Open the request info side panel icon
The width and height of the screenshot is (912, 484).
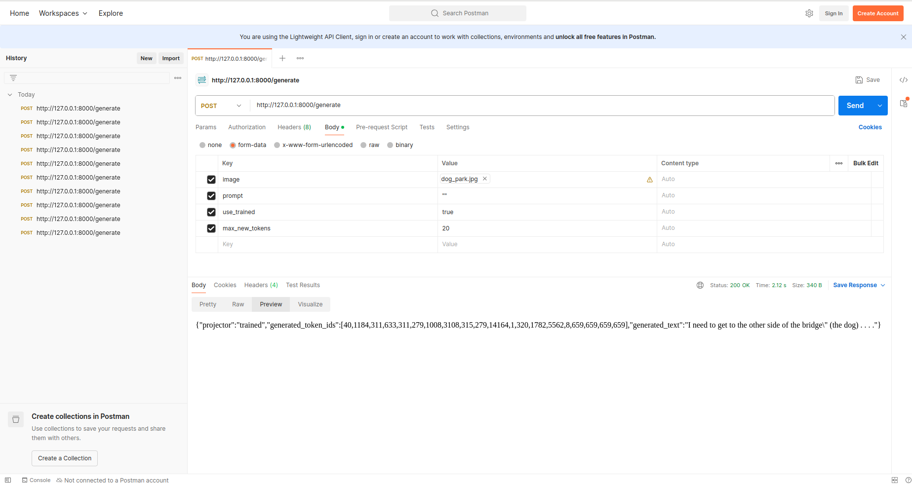(x=903, y=103)
